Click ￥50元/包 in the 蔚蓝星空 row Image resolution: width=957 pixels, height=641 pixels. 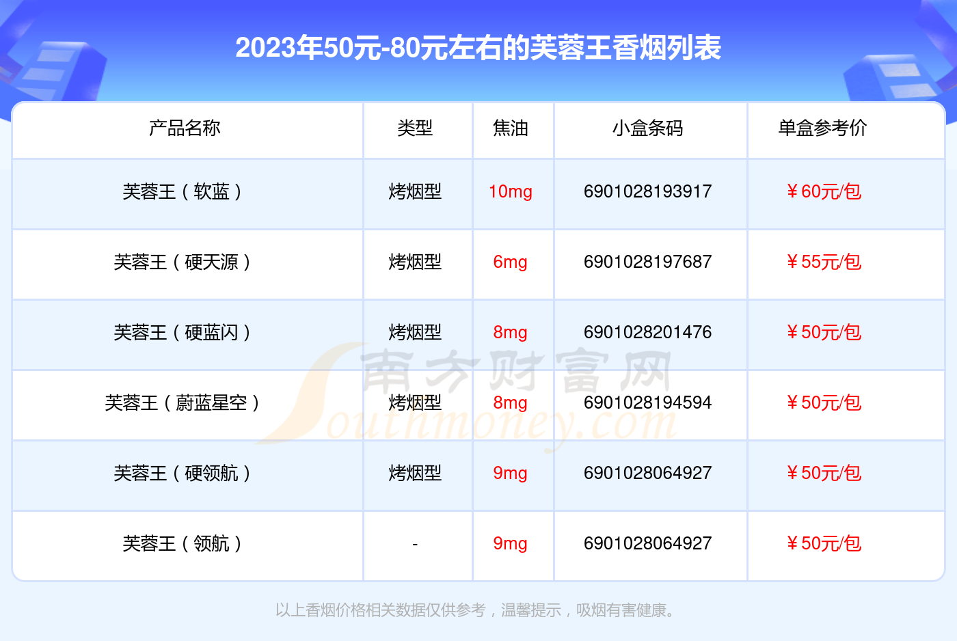click(823, 403)
